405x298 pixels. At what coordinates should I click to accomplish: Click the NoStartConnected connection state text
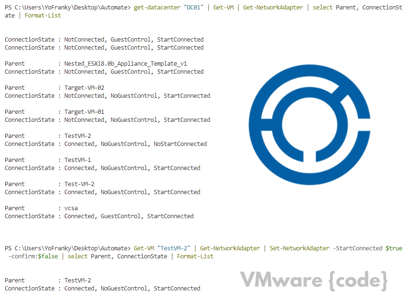(180, 144)
